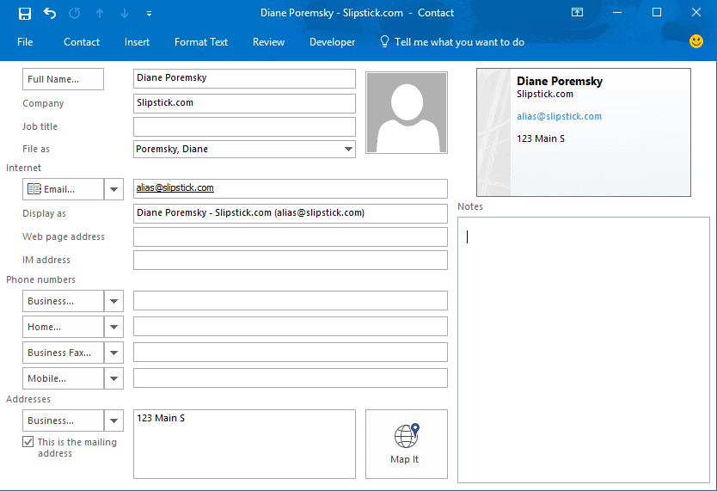
Task: Click the Company field showing Slipstick.com
Action: [244, 103]
